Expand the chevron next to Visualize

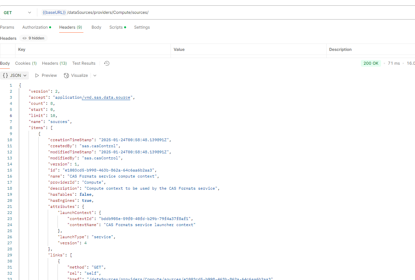click(x=95, y=75)
